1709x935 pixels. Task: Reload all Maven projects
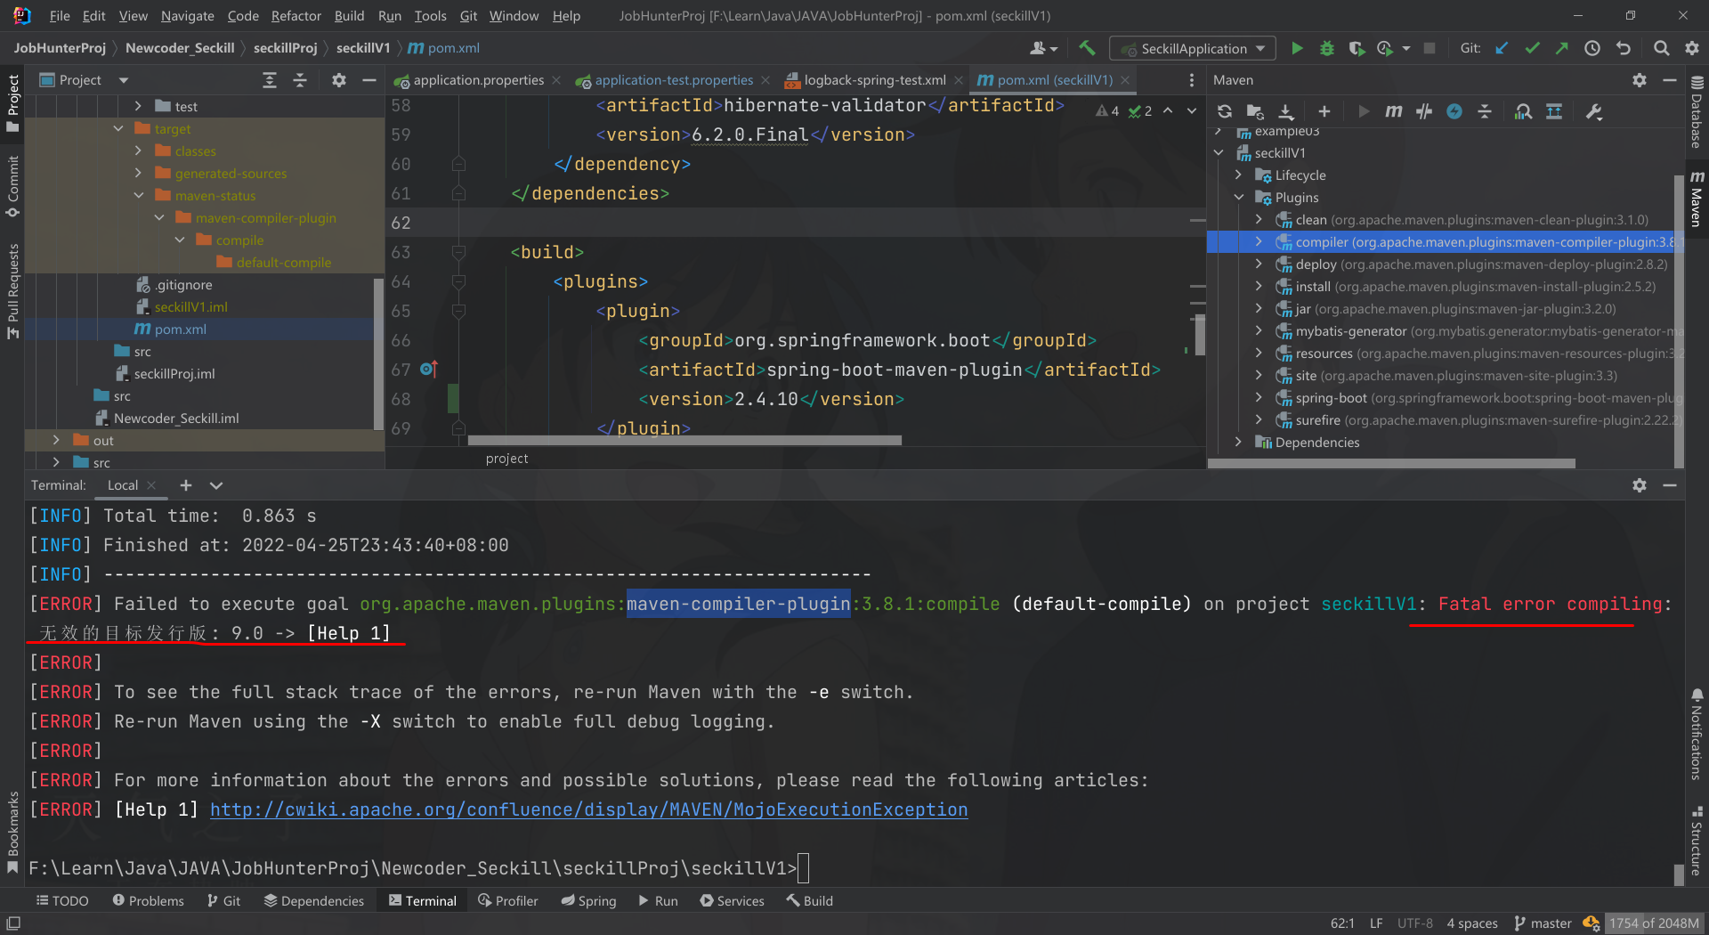click(x=1225, y=111)
